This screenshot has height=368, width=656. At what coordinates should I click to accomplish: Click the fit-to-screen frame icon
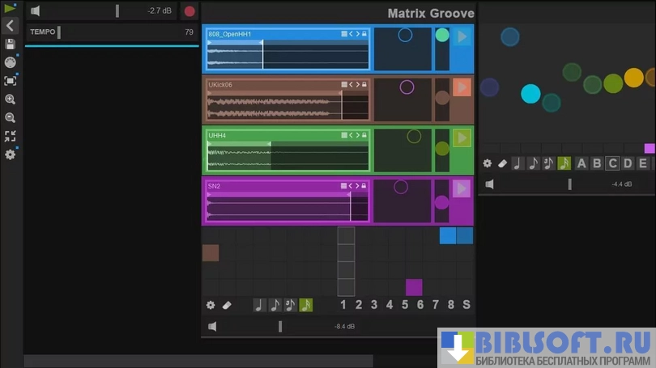coord(10,81)
